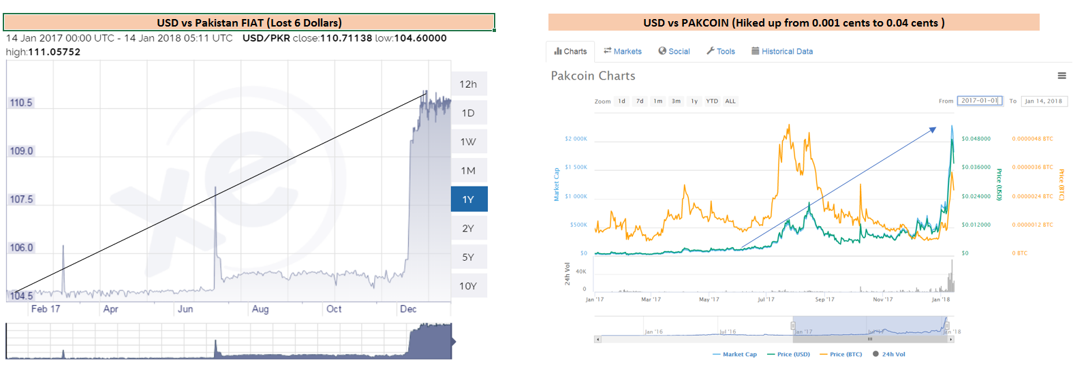Click the 110.5 y-axis label
This screenshot has height=369, width=1086.
(x=21, y=103)
